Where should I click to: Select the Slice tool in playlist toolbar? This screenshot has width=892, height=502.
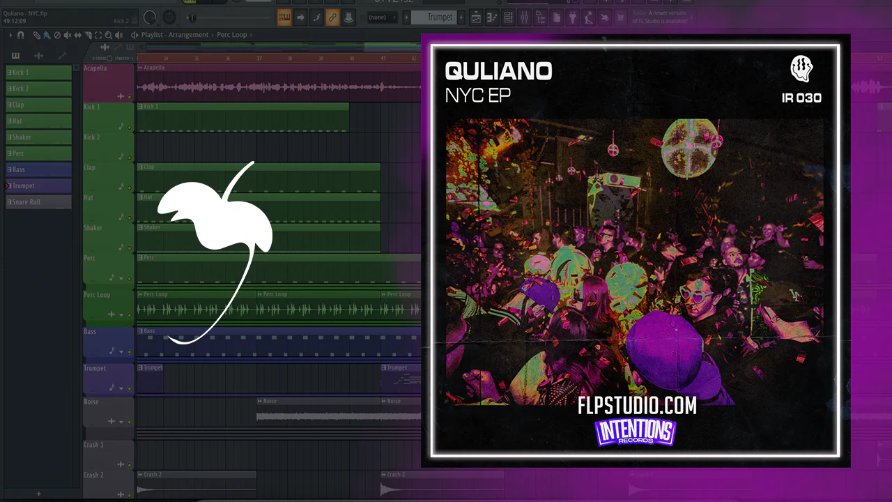click(89, 35)
